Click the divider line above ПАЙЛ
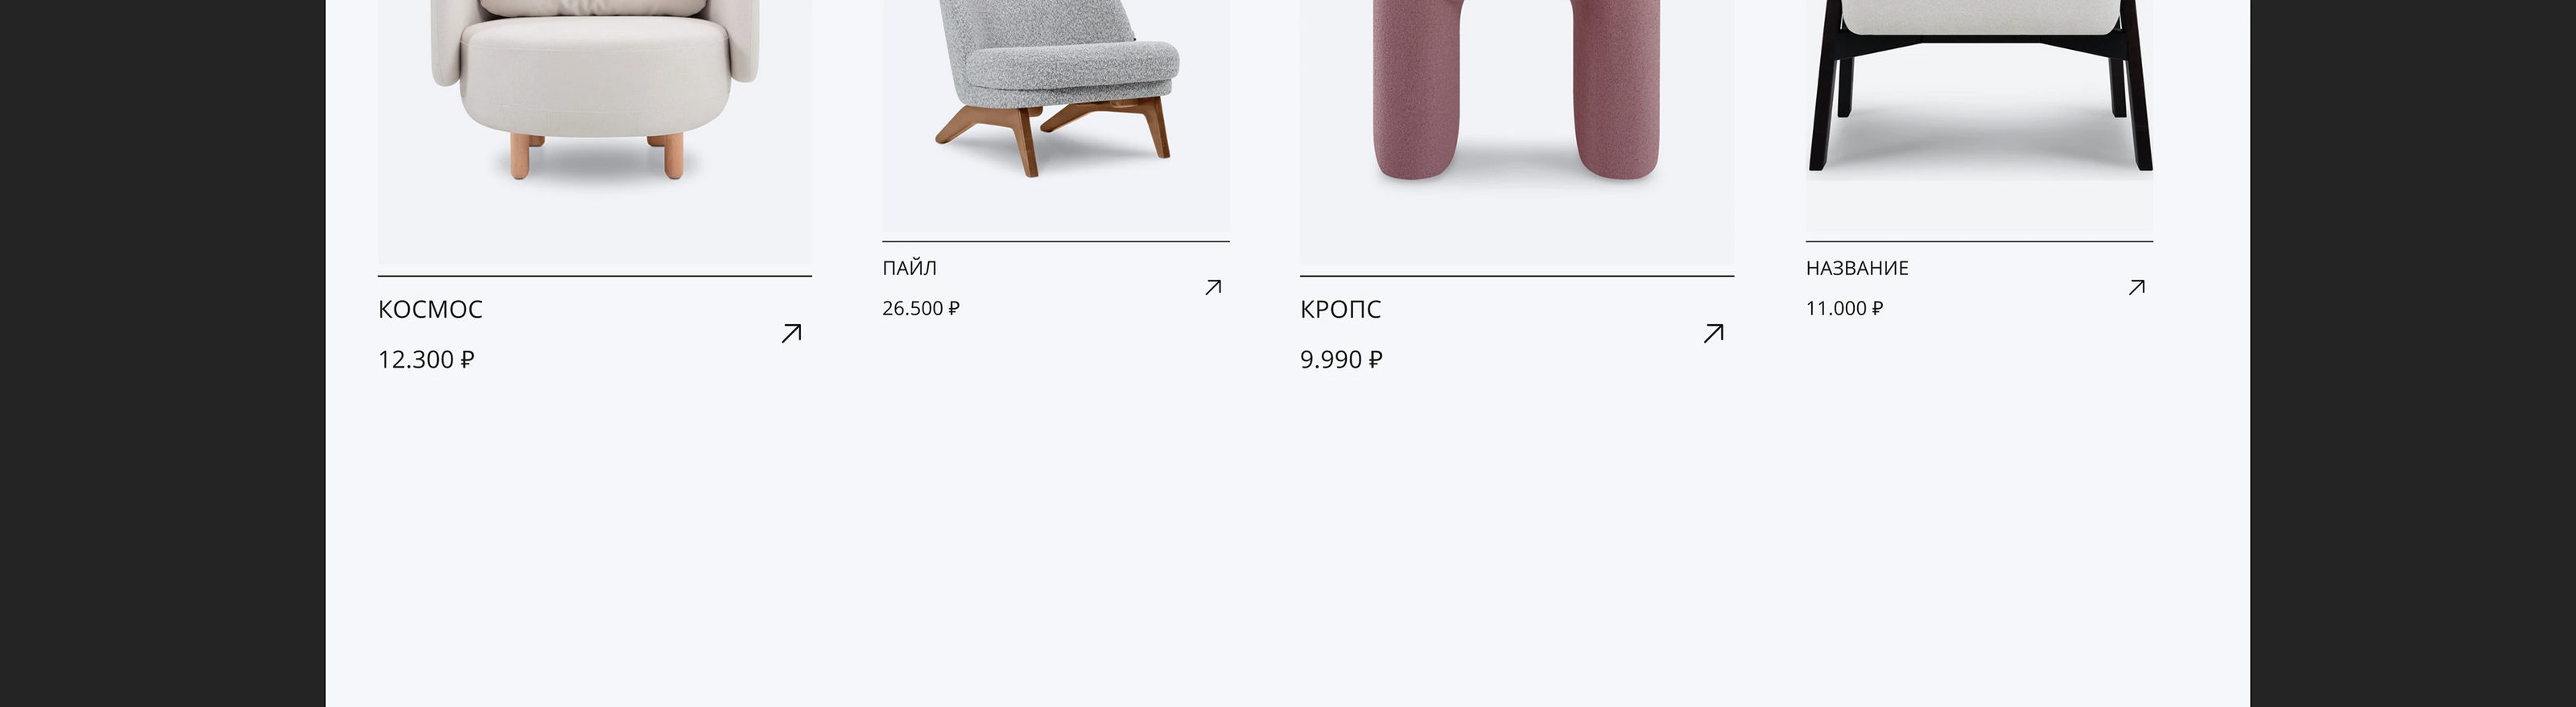This screenshot has width=2576, height=707. 1056,241
